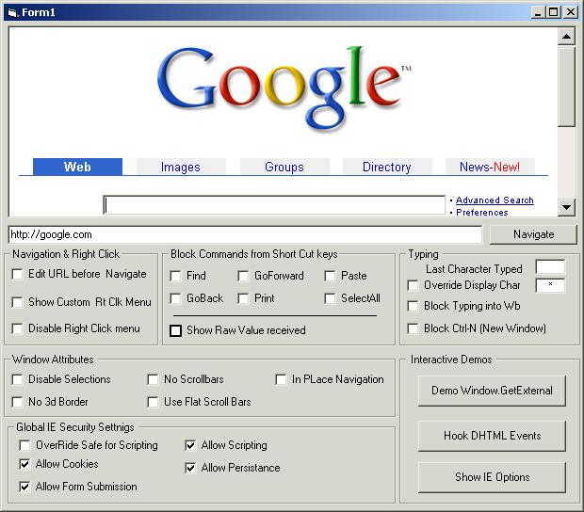584x512 pixels.
Task: Click the Override Display Char text box
Action: point(550,285)
